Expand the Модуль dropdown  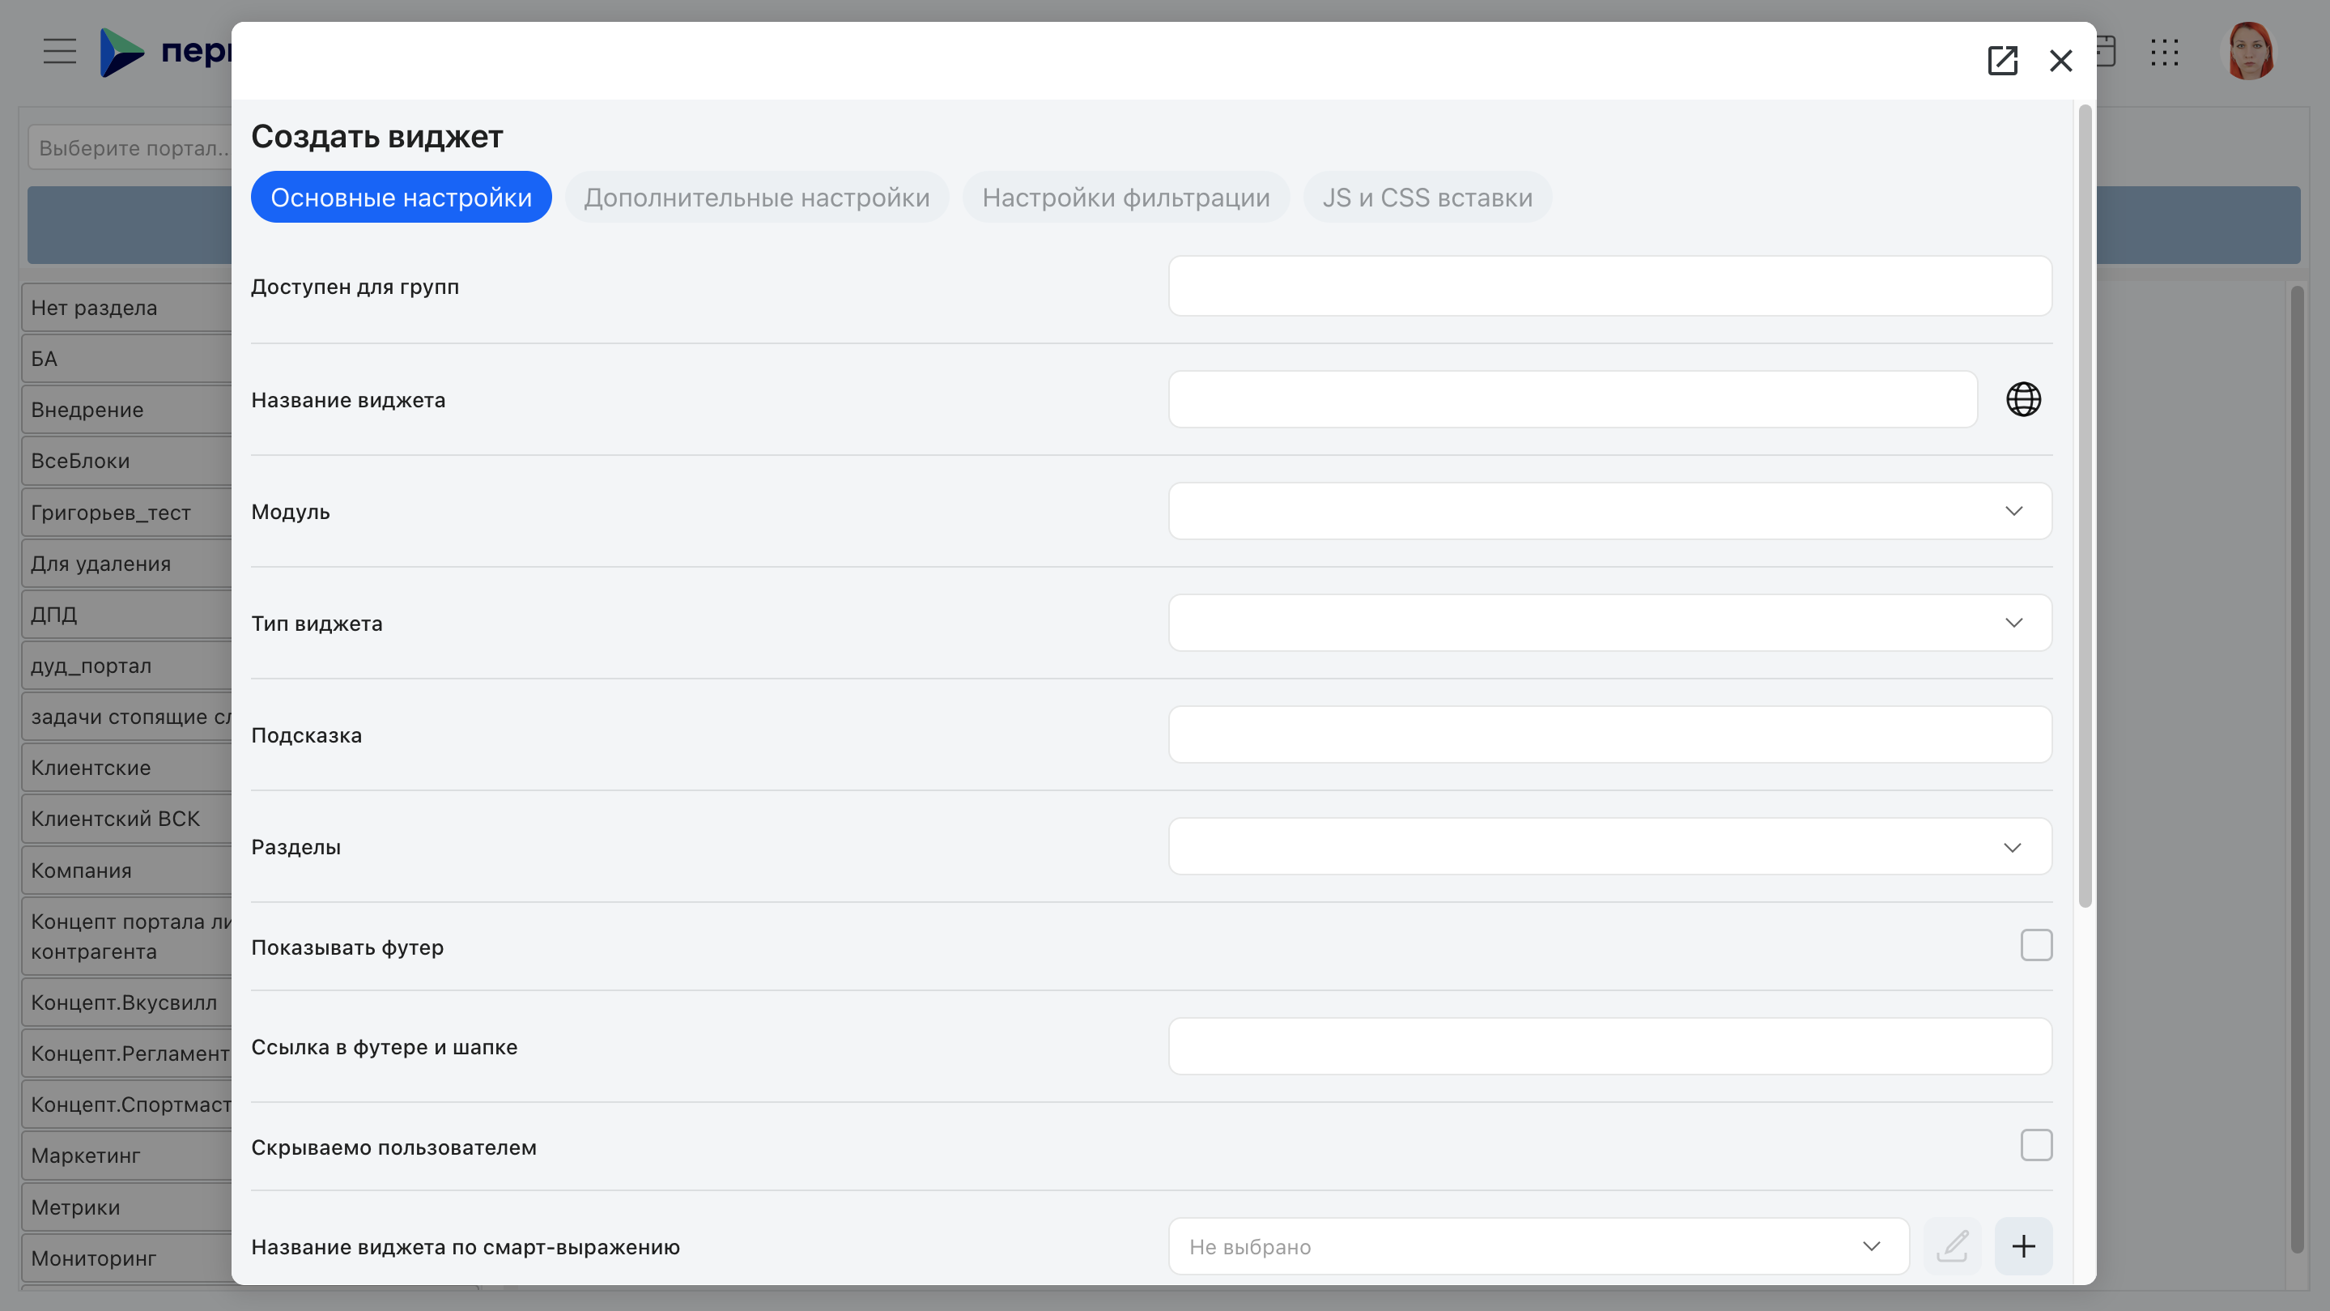[1610, 511]
